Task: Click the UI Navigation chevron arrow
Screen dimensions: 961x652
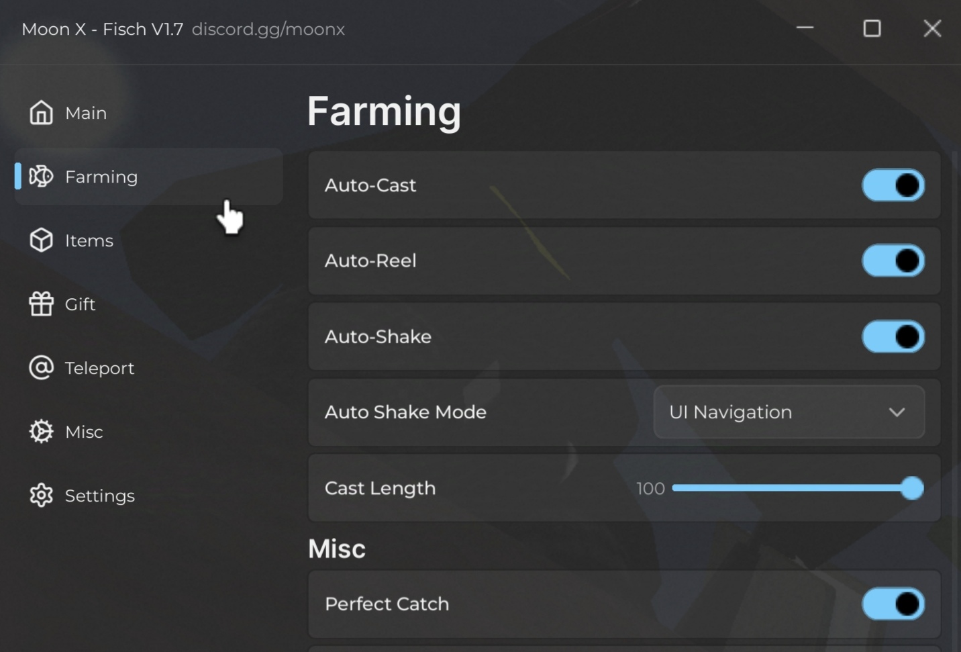Action: (897, 412)
